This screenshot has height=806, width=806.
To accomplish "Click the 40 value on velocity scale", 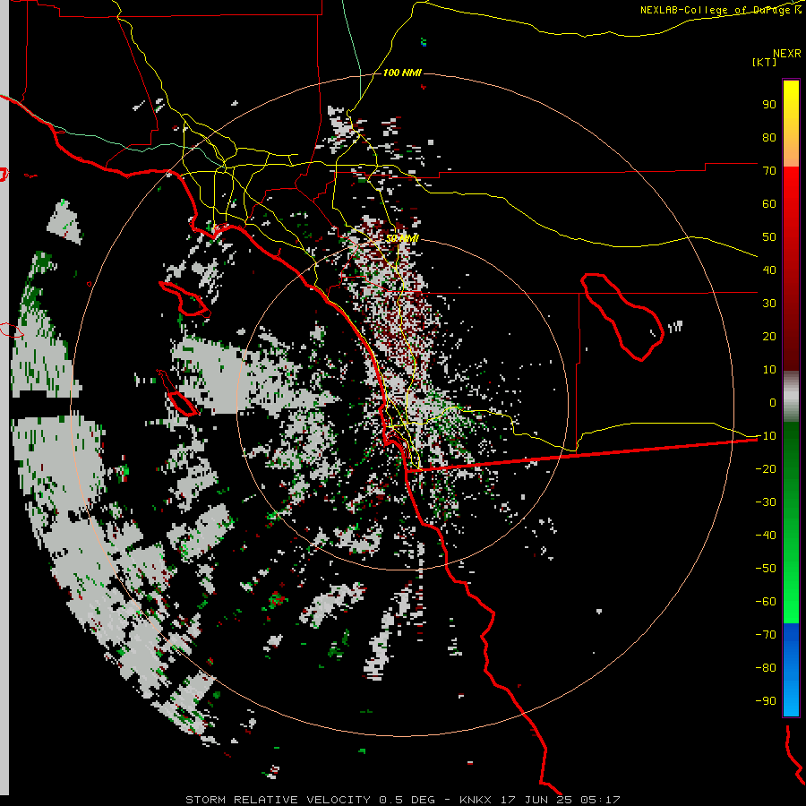I will (x=769, y=270).
